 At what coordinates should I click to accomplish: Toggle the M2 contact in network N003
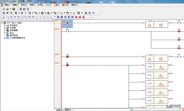67,65
